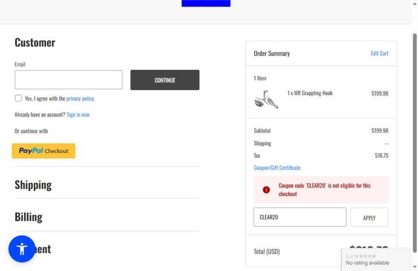Click the No rating available badge
Image resolution: width=418 pixels, height=271 pixels.
click(x=376, y=259)
